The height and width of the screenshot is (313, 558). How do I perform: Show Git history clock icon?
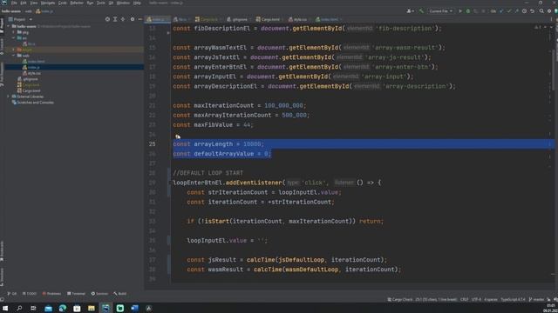click(x=524, y=11)
